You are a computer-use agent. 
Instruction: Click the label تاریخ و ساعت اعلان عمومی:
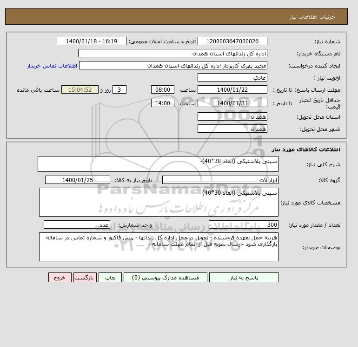point(162,41)
